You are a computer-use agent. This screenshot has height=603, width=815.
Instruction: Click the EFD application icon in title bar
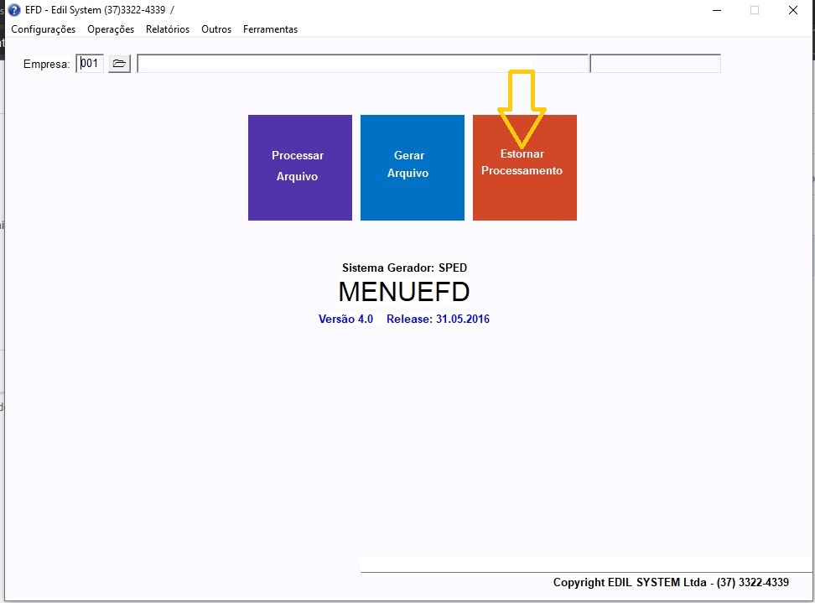tap(14, 10)
